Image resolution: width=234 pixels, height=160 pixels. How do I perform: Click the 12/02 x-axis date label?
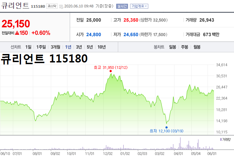(x=108, y=154)
